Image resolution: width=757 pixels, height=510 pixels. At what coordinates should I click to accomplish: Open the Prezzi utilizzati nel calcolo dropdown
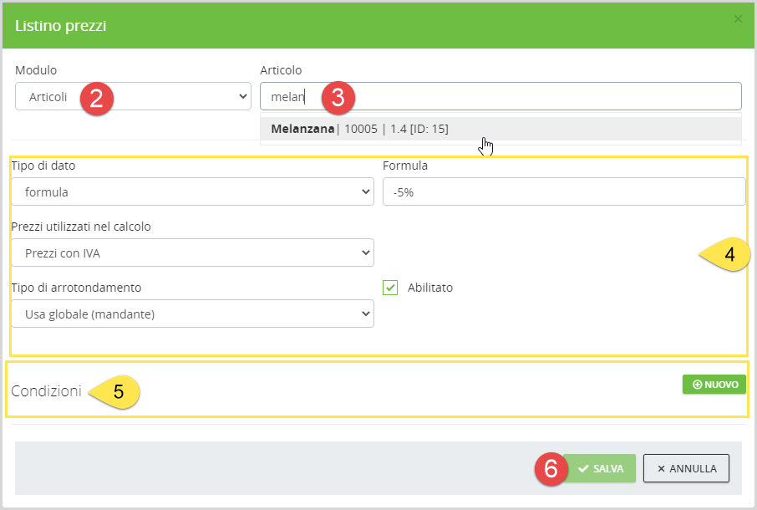pyautogui.click(x=192, y=252)
